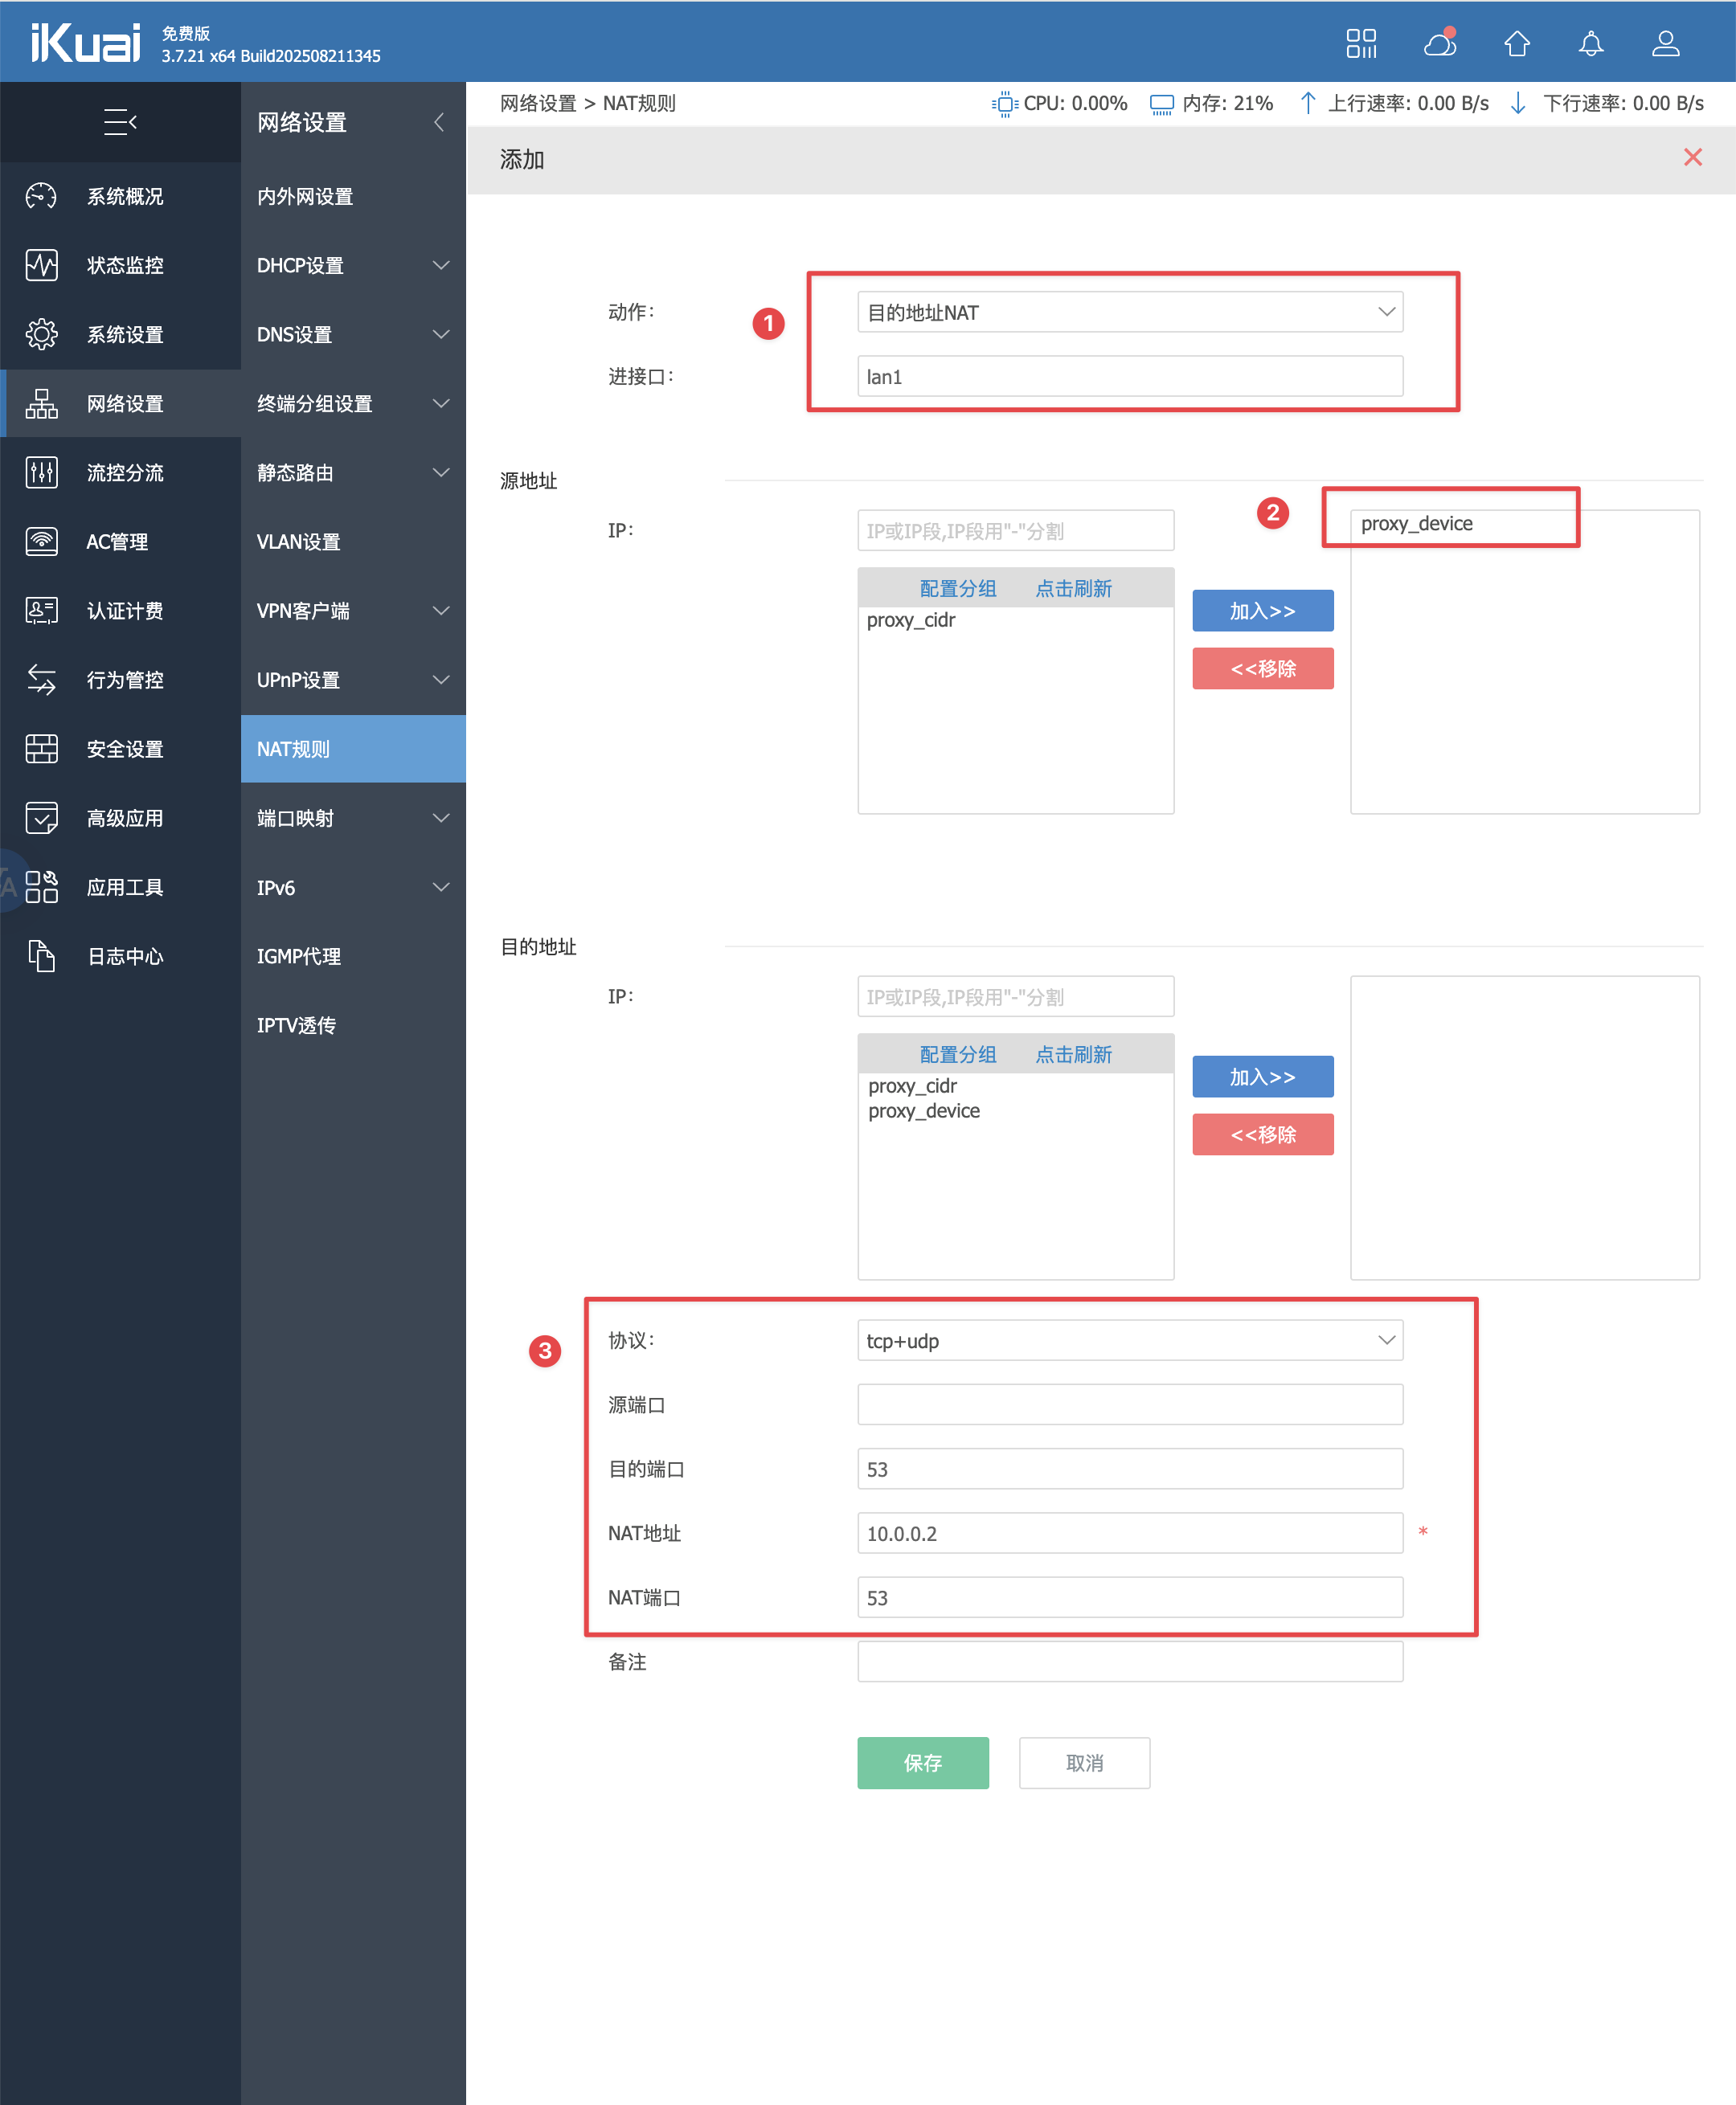Select proxy_device in the destination group list

pos(924,1111)
